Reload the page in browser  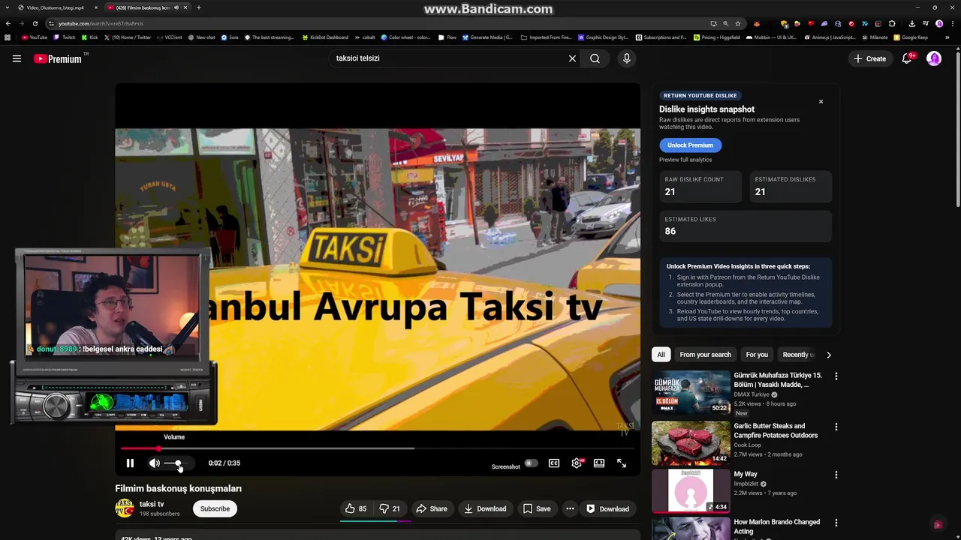[x=35, y=23]
